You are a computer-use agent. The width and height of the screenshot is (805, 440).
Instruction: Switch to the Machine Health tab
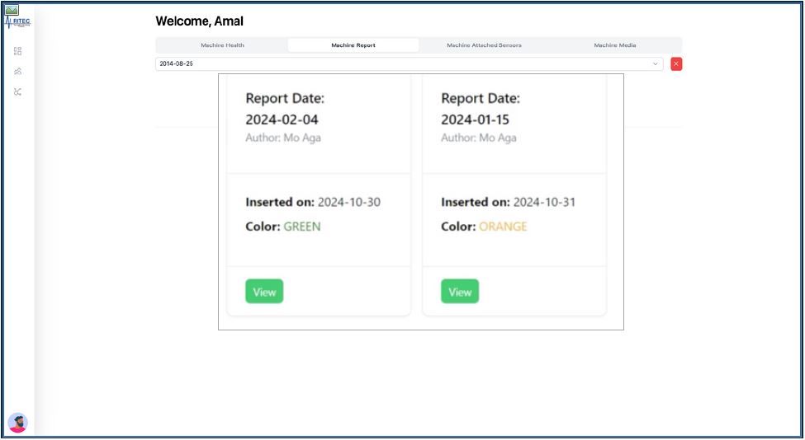tap(222, 45)
